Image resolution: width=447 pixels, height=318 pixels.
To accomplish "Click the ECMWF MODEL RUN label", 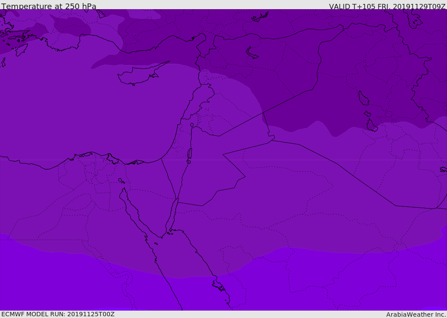I will 58,314.
